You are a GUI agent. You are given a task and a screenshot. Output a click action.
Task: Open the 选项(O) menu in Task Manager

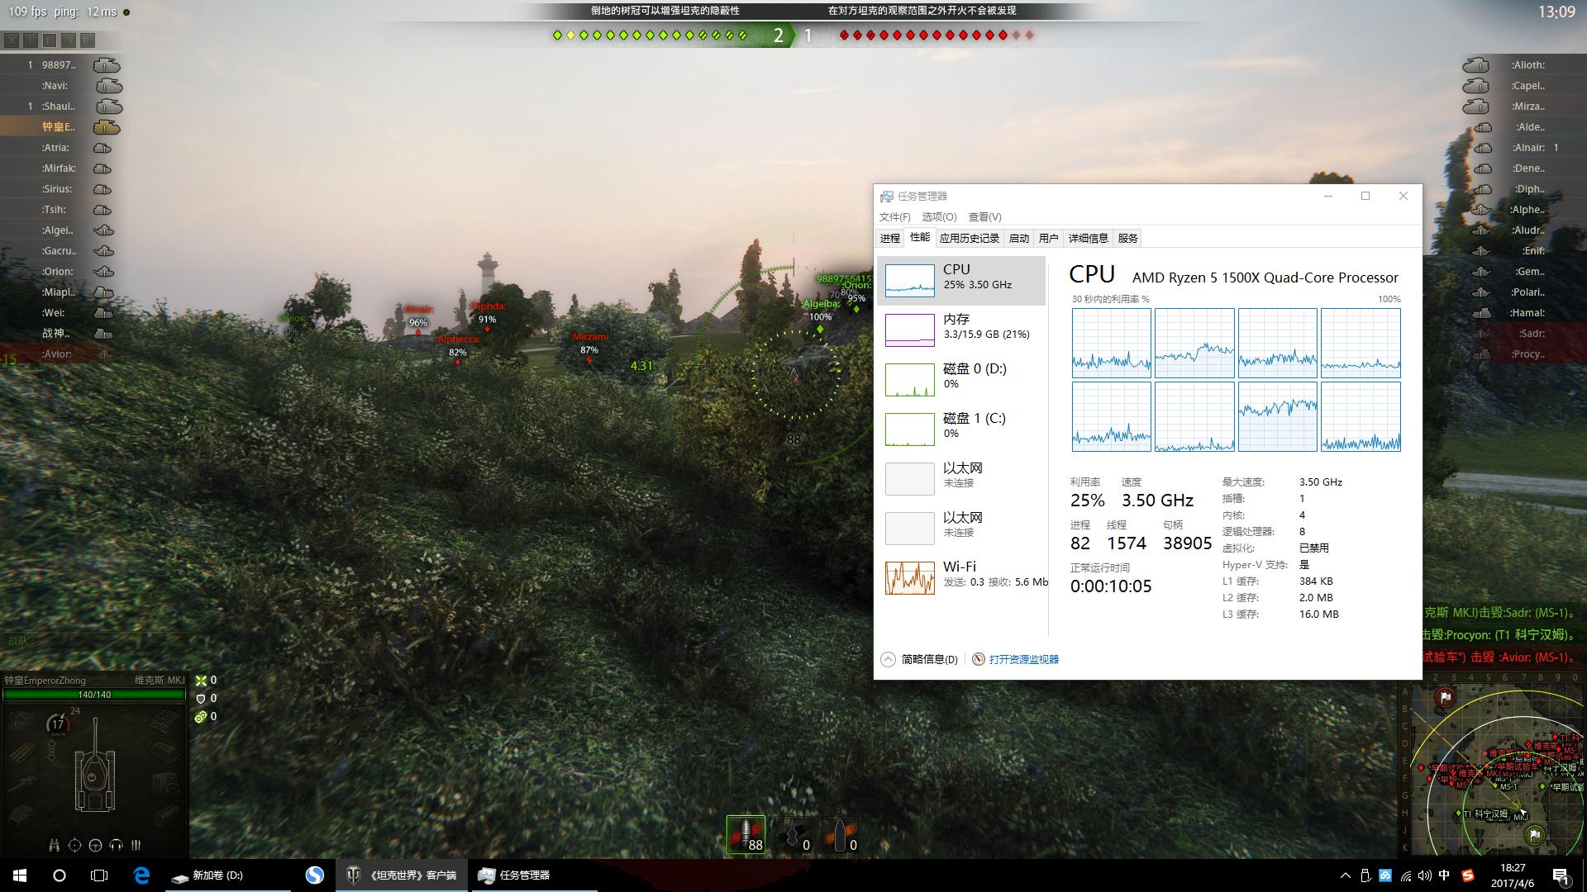940,216
